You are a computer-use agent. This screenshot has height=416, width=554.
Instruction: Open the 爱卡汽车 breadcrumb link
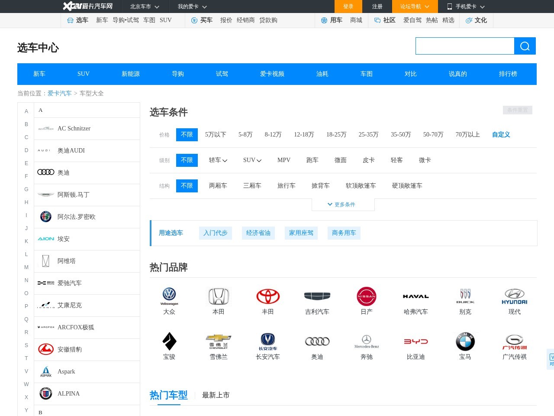pyautogui.click(x=60, y=93)
